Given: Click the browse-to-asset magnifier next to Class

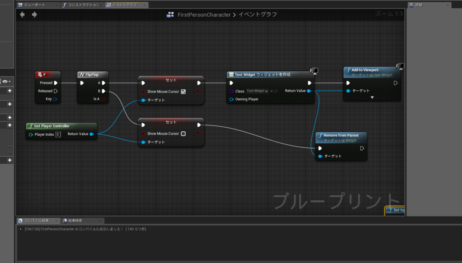Looking at the screenshot, I should [276, 91].
